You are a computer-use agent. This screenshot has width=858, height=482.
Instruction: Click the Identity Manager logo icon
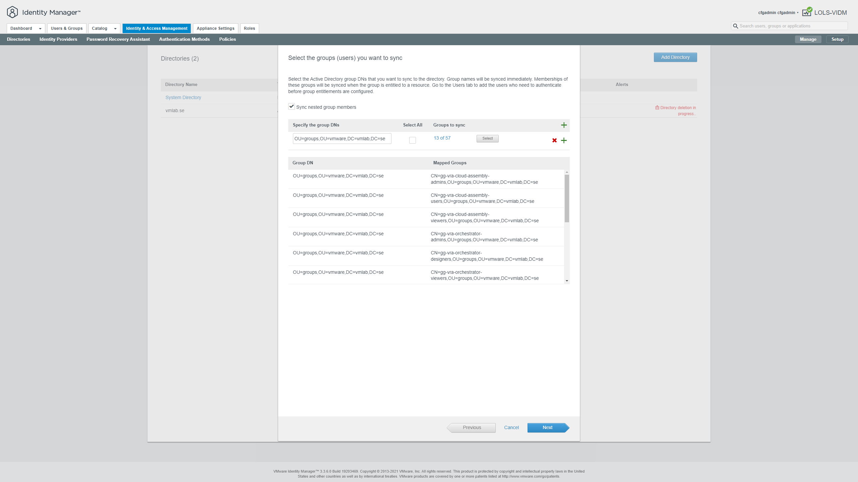[12, 12]
